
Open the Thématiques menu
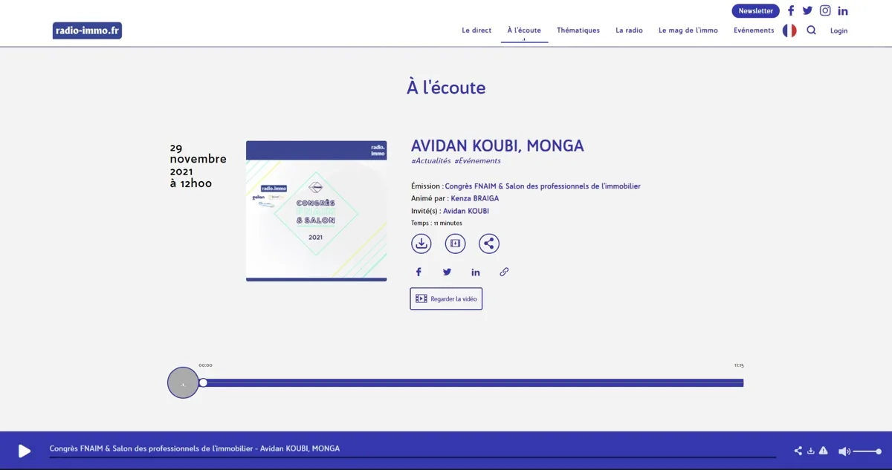coord(578,30)
